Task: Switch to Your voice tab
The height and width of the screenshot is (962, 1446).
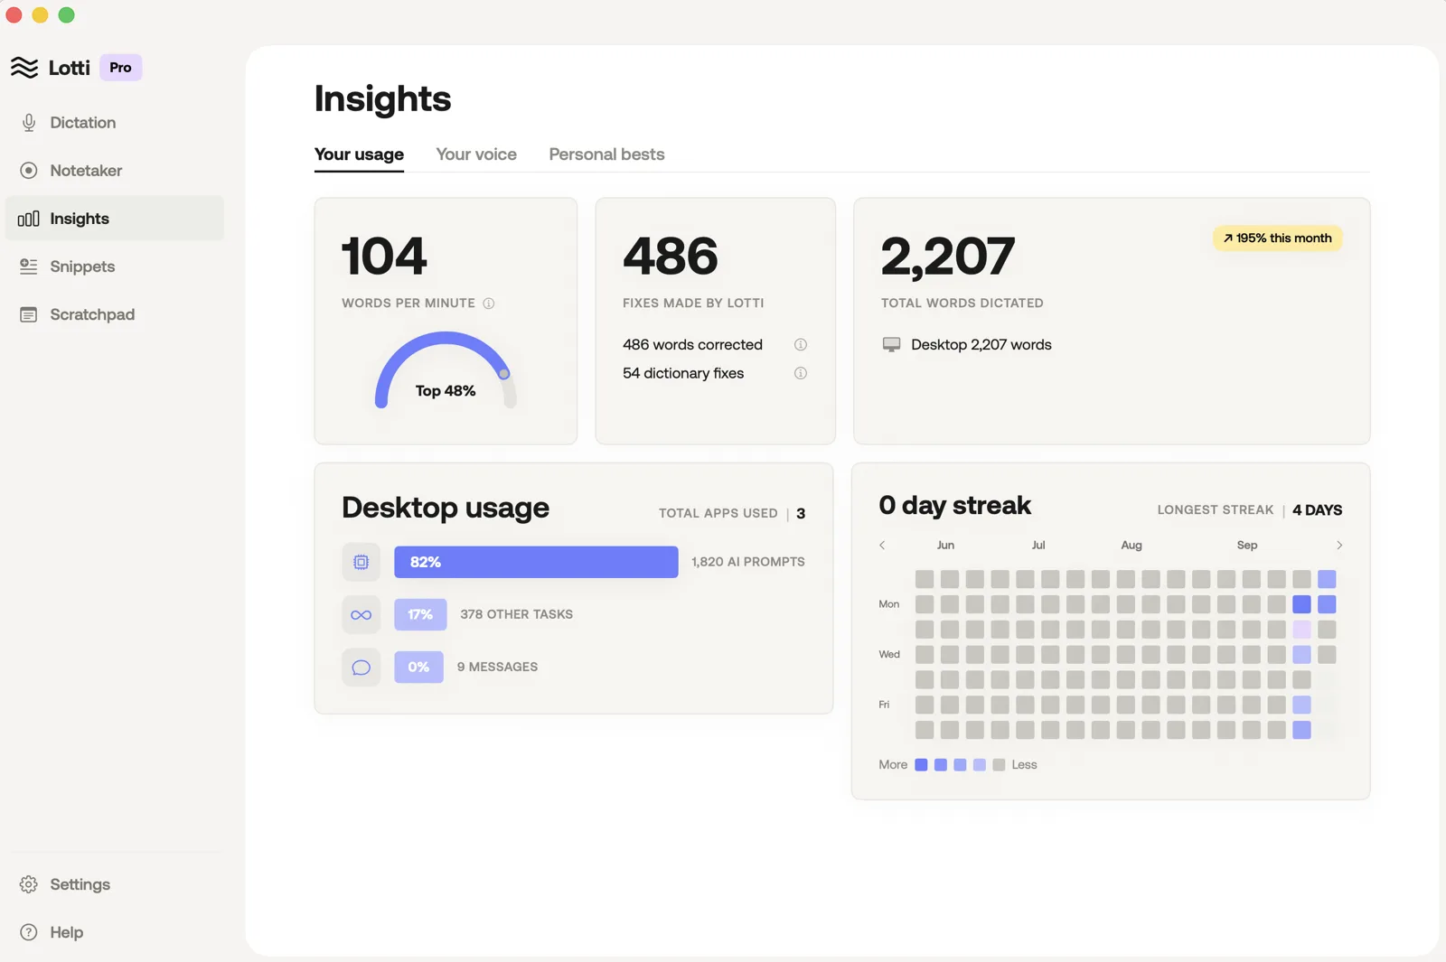Action: (476, 154)
